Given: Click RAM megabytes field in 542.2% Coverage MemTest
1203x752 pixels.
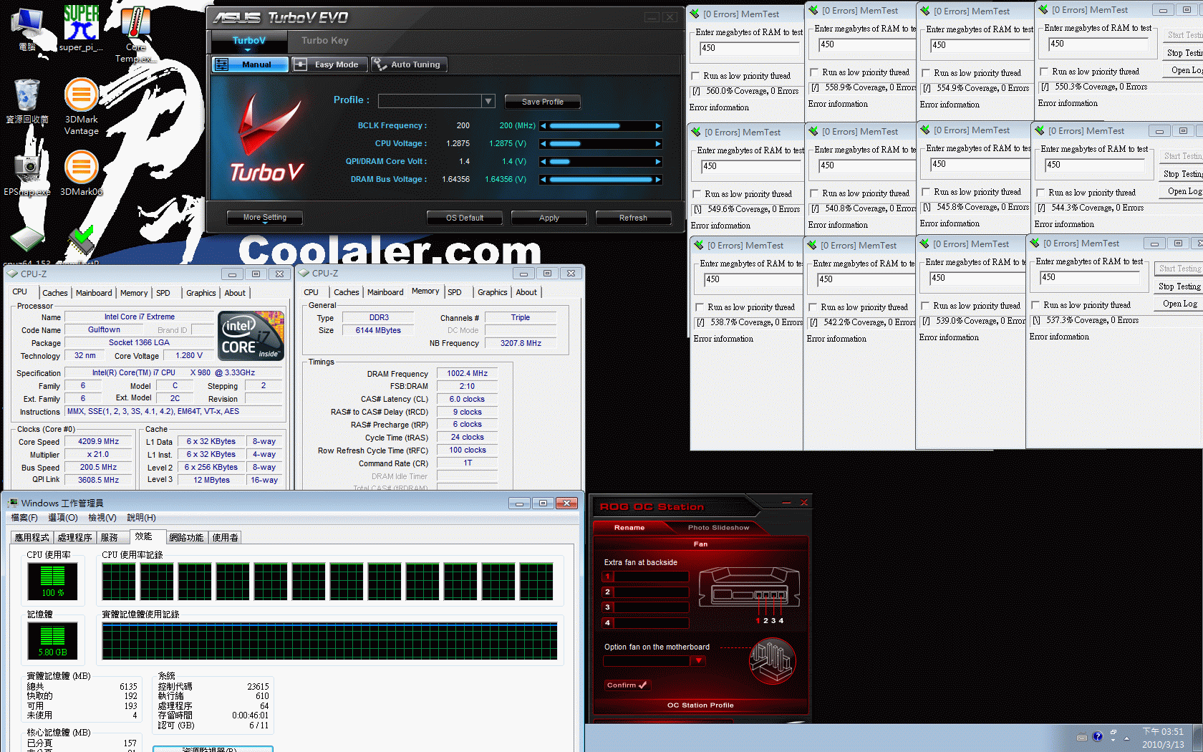Looking at the screenshot, I should click(x=866, y=279).
